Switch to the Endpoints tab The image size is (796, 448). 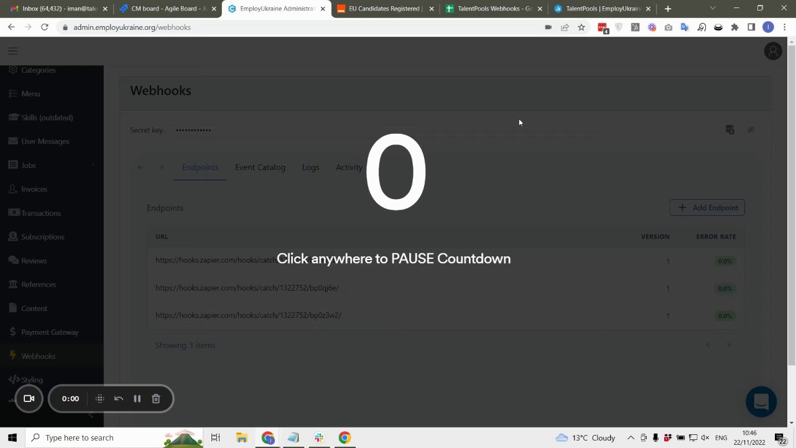point(200,167)
